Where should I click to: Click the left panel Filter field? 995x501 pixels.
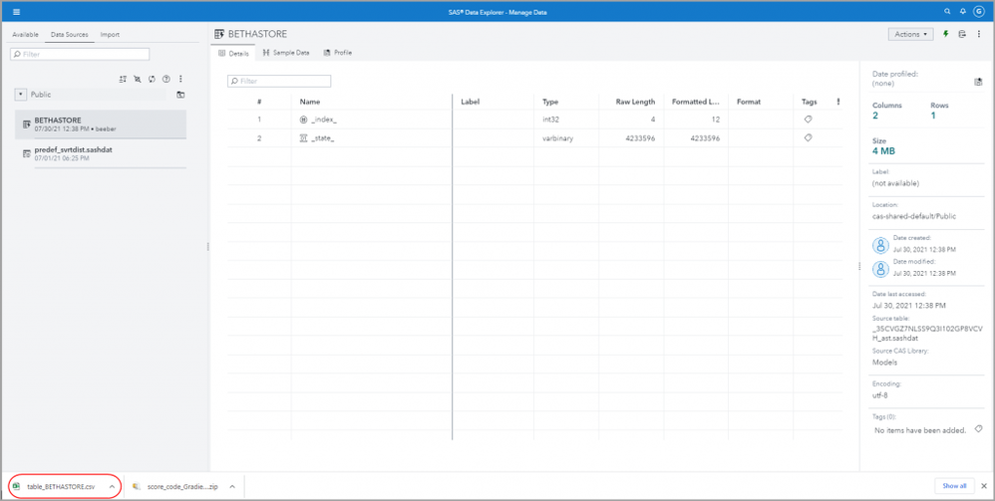80,55
